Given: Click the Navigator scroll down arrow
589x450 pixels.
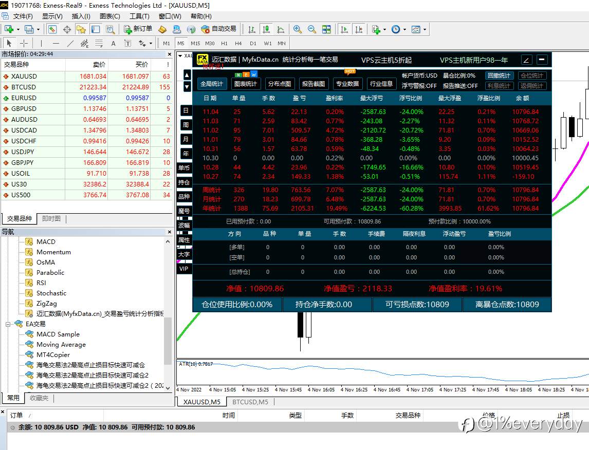Looking at the screenshot, I should (168, 388).
